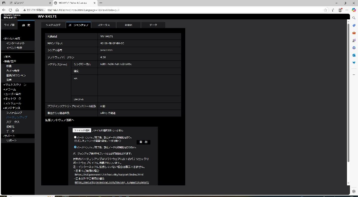Collapse the メンテナンス menu group
Screen dimensions: 358x197
click(12, 108)
